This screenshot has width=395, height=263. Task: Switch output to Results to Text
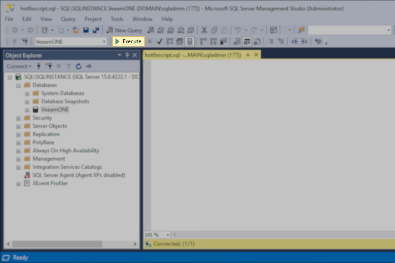tap(237, 41)
